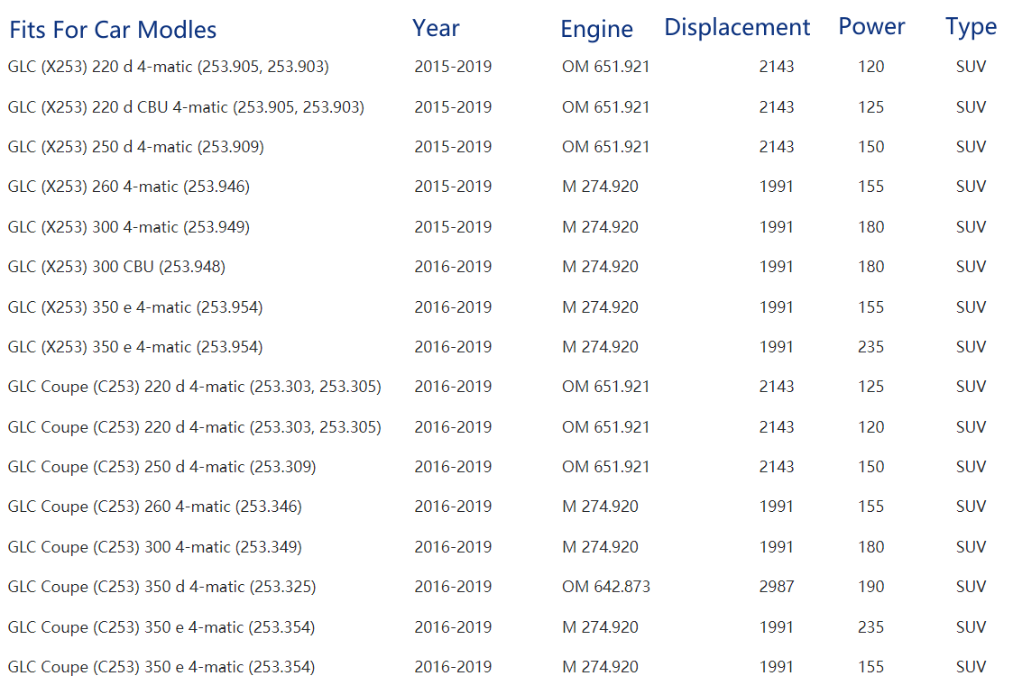1013x685 pixels.
Task: Select GLC Coupe (C253) 350 d 4-matic model
Action: pos(161,587)
